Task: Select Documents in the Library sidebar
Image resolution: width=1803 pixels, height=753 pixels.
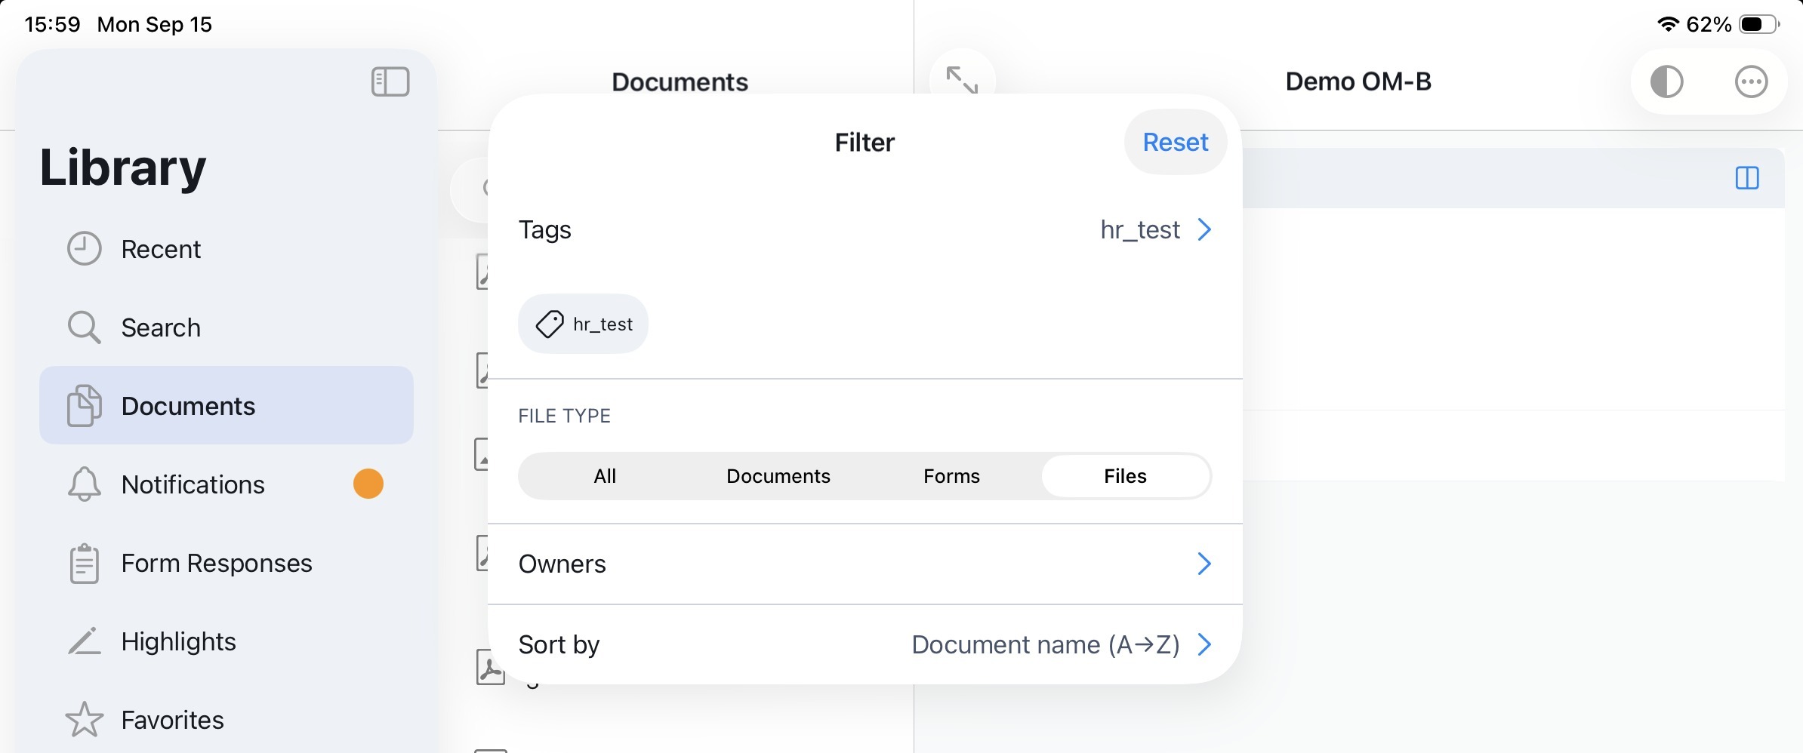Action: point(227,406)
